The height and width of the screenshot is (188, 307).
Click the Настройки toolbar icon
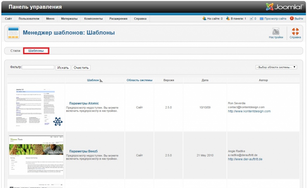click(276, 32)
